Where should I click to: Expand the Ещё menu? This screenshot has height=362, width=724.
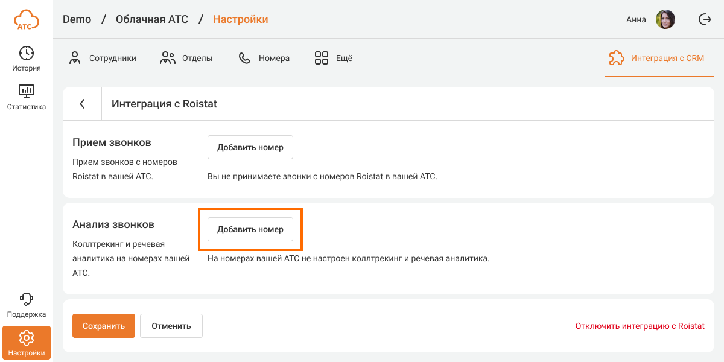point(334,59)
